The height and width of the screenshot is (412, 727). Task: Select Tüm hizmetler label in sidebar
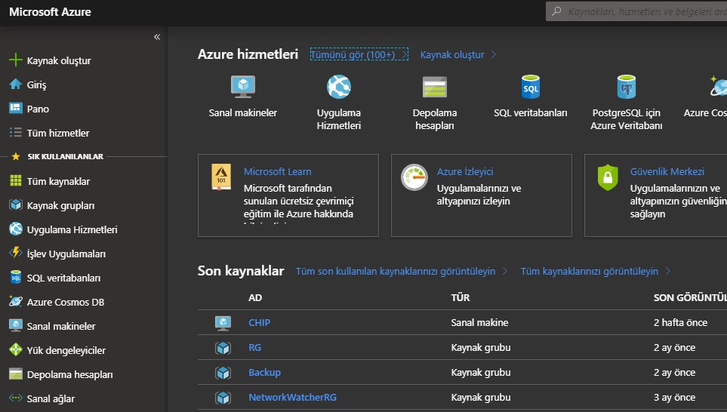58,133
